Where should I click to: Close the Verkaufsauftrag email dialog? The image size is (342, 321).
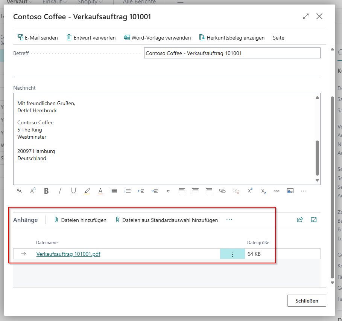pos(319,16)
